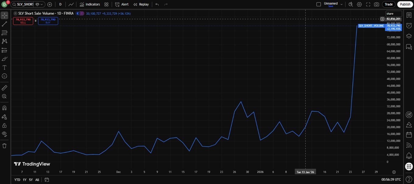
Task: Open the time zone clock menu
Action: pyautogui.click(x=391, y=179)
